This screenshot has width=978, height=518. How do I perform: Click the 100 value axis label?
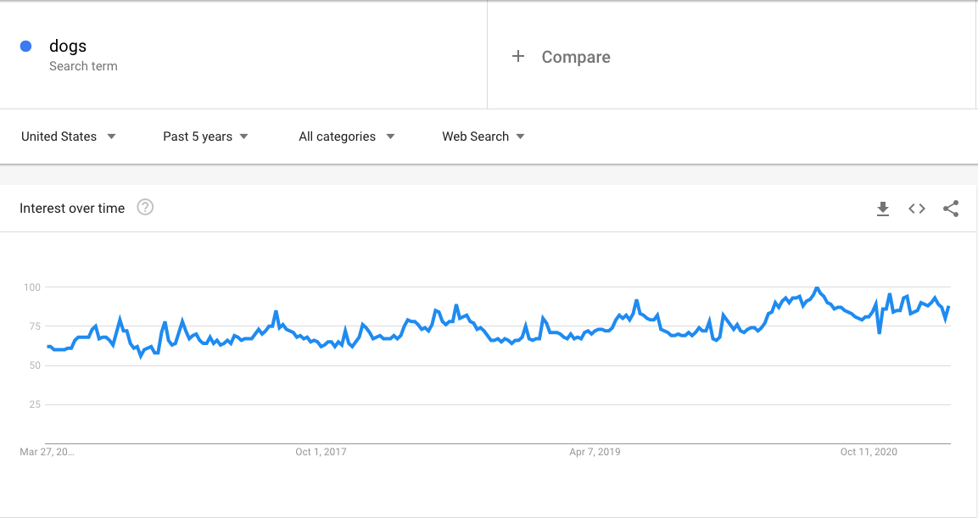32,287
